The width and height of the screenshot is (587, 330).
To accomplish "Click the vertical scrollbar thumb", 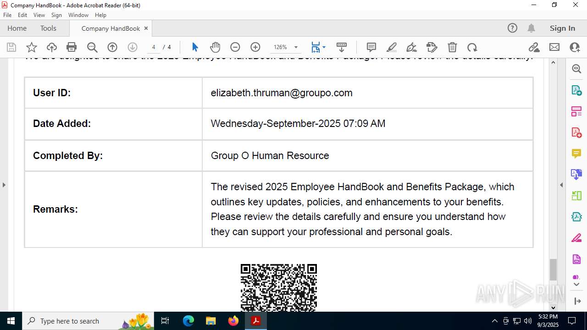I will pyautogui.click(x=553, y=269).
